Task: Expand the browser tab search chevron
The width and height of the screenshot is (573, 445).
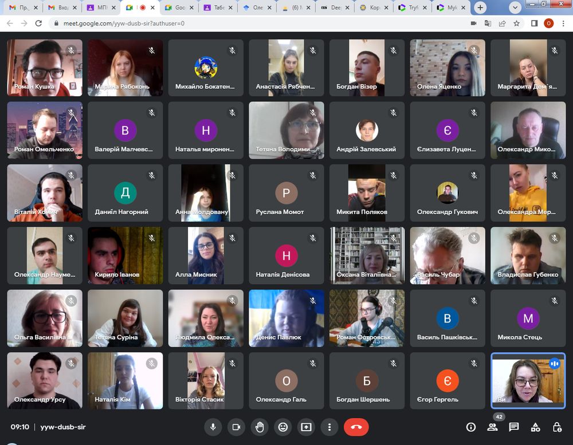Action: point(515,8)
